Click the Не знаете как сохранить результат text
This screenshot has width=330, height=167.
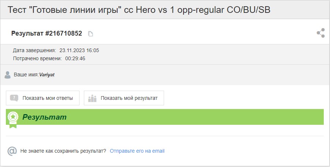63,151
